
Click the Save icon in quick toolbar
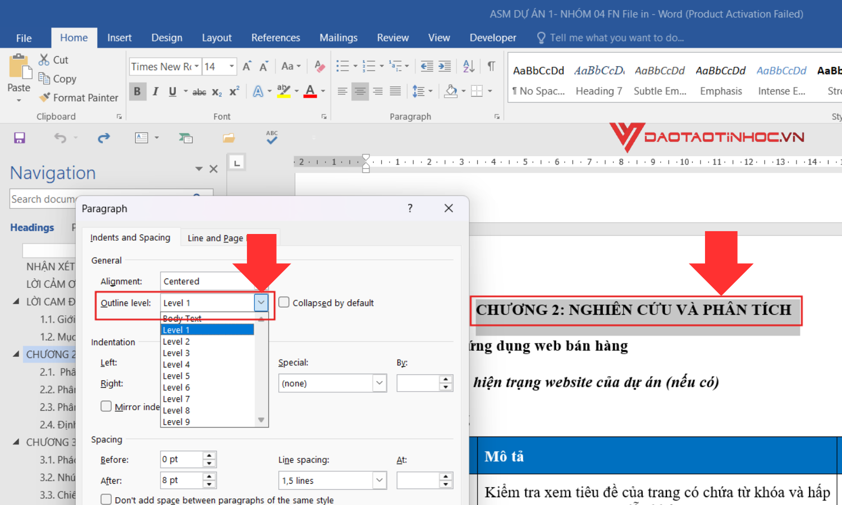click(20, 138)
